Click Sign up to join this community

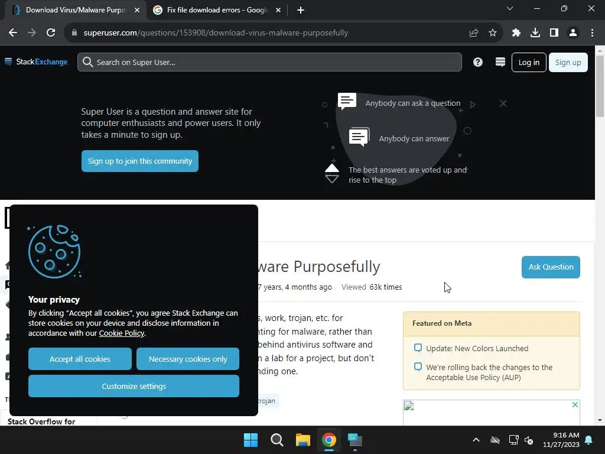(x=139, y=161)
